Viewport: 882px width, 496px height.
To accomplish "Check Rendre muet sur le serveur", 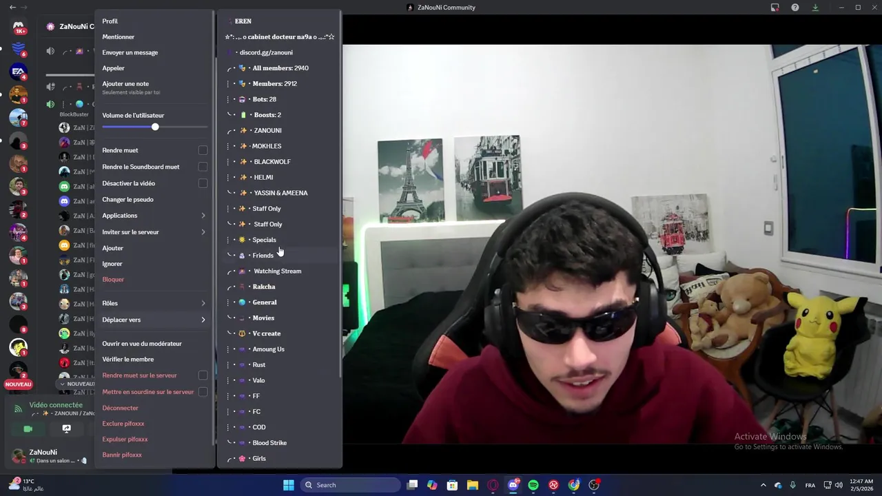I will (x=203, y=375).
